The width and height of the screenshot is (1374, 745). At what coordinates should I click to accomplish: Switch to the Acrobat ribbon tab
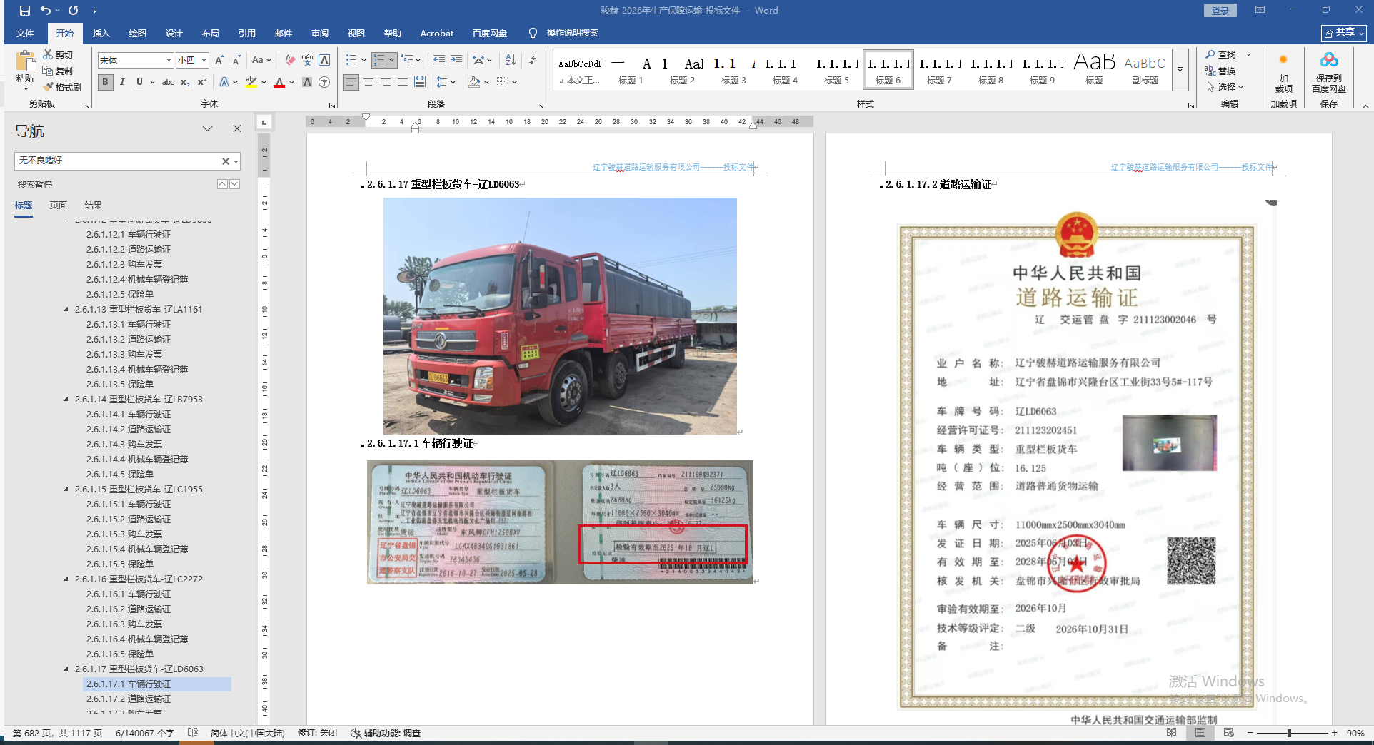[x=437, y=33]
